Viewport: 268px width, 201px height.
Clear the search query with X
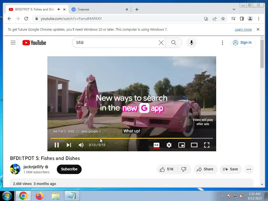click(161, 43)
